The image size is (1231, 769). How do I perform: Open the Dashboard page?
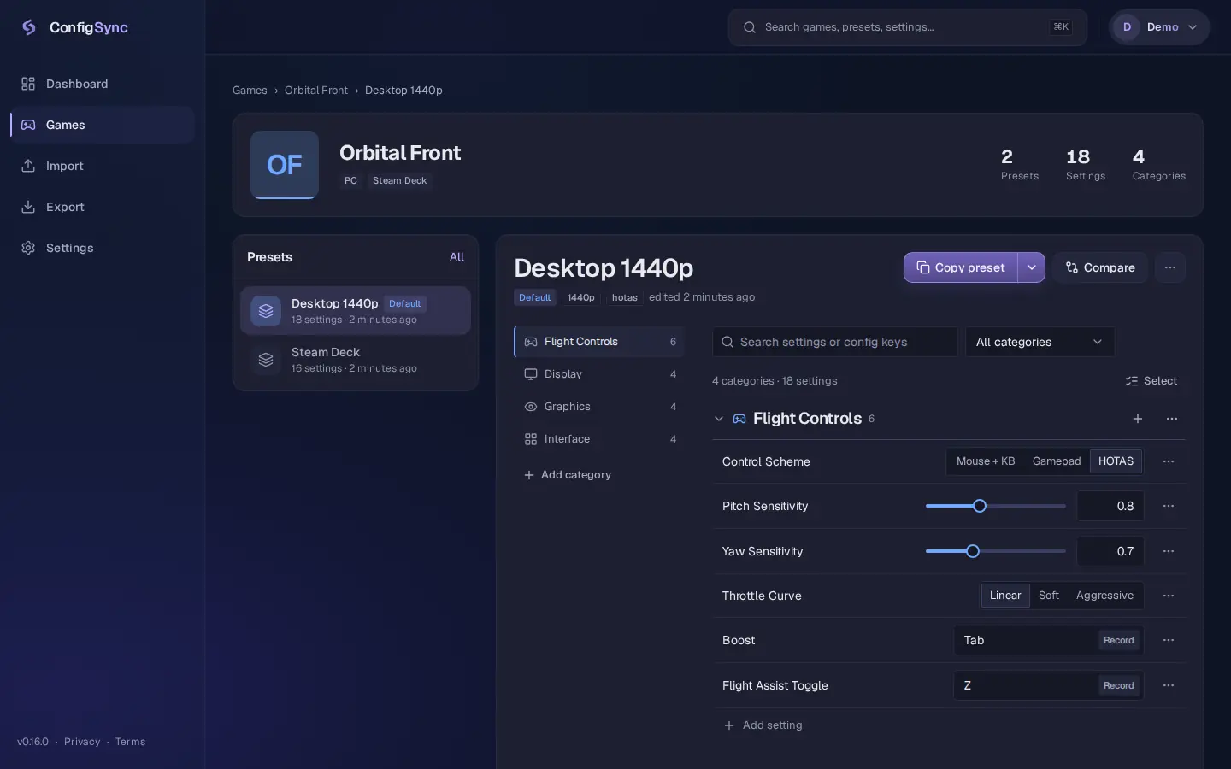coord(103,84)
